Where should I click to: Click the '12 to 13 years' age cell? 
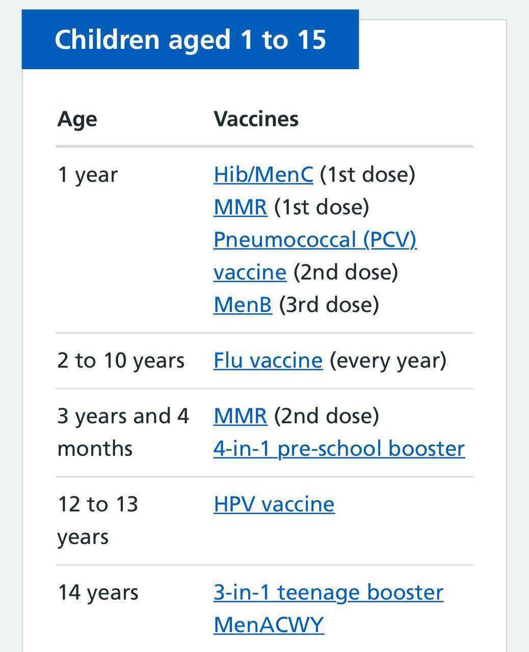[97, 520]
